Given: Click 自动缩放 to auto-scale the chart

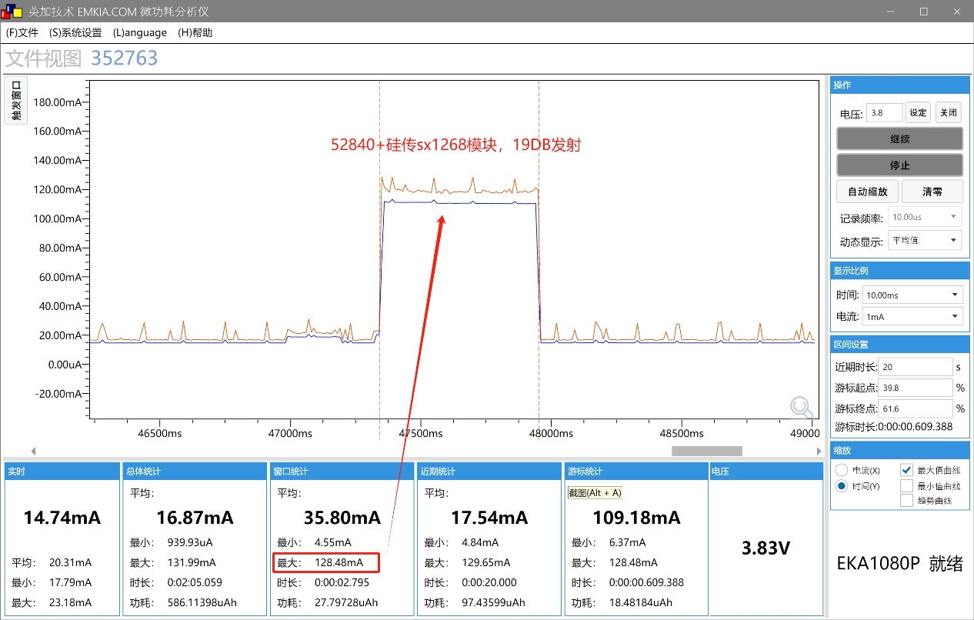Looking at the screenshot, I should [x=867, y=191].
